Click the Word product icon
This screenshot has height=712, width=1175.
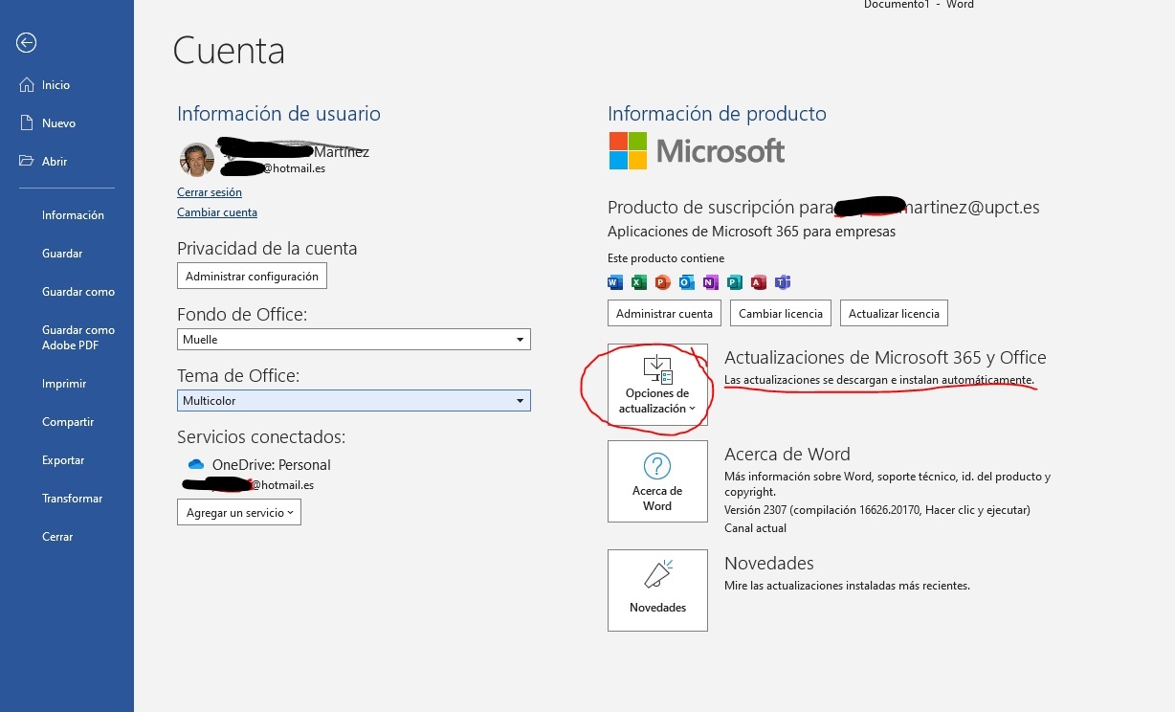pos(615,282)
